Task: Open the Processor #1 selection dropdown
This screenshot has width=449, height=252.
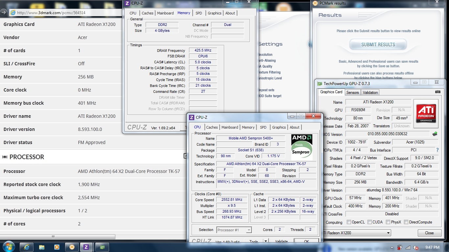Action: point(249,230)
